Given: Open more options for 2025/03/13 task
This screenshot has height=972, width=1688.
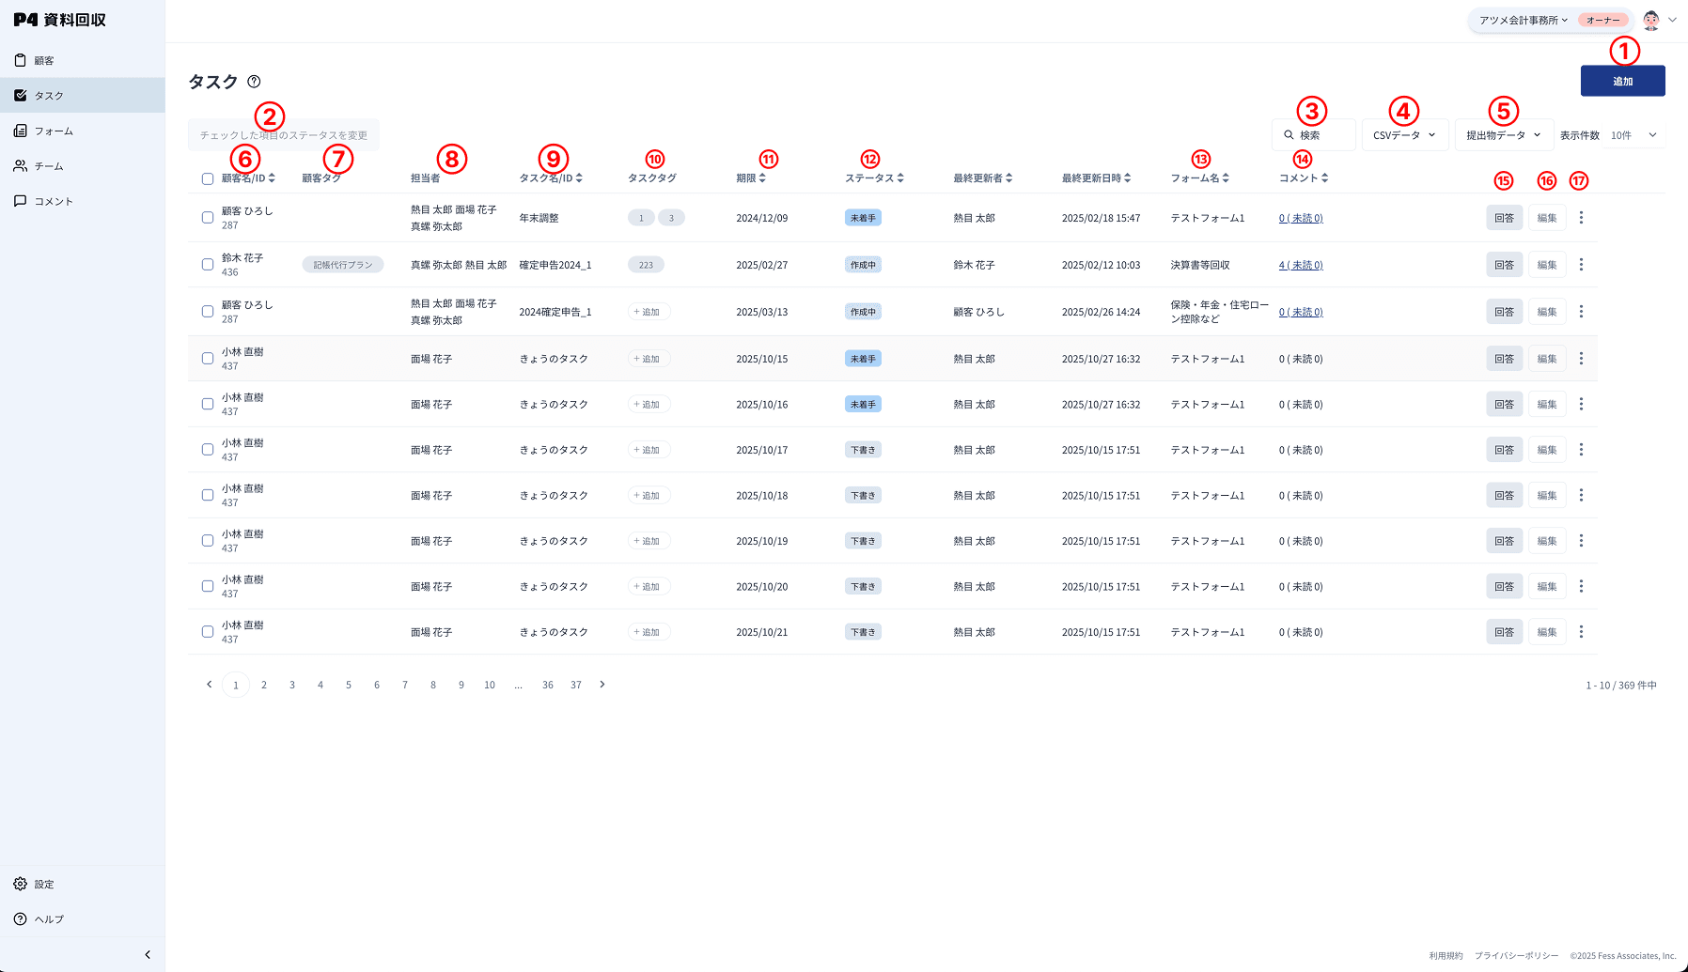Looking at the screenshot, I should click(1582, 312).
